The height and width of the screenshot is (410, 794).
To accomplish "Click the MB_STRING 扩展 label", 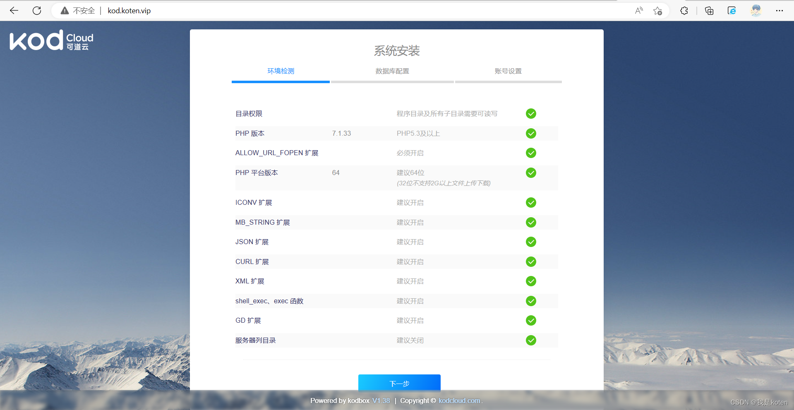I will 263,223.
